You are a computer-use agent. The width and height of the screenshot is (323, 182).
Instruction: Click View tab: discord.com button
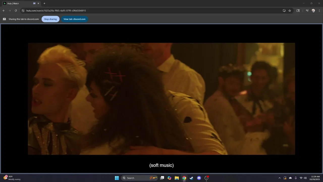(x=74, y=19)
